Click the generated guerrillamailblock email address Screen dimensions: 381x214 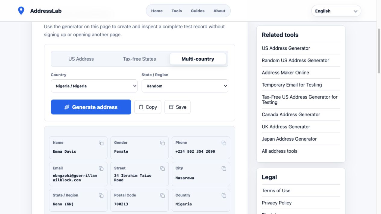pos(75,178)
